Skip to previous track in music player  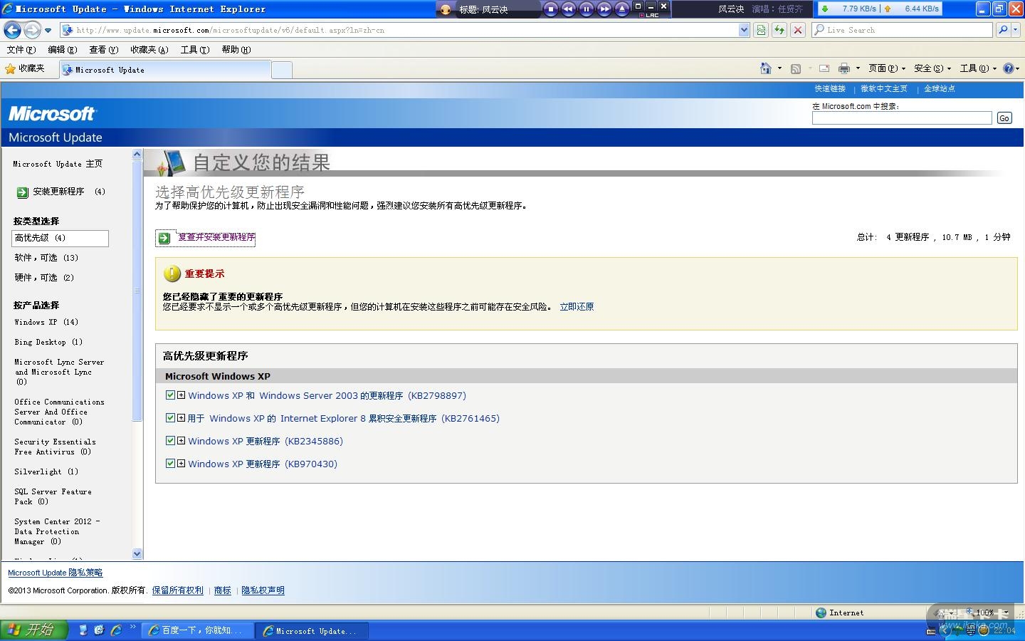(568, 9)
